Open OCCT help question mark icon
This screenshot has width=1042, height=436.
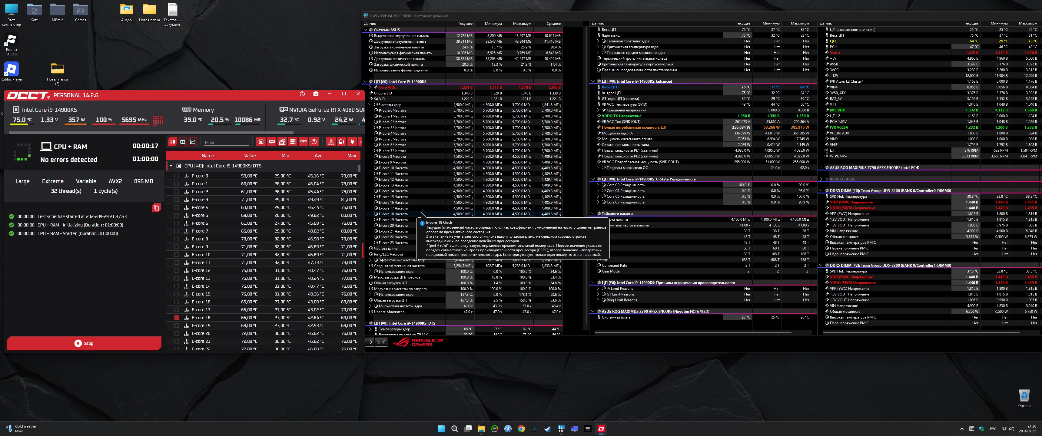point(302,94)
